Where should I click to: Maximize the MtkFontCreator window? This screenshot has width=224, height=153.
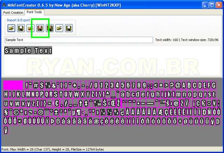[211, 5]
